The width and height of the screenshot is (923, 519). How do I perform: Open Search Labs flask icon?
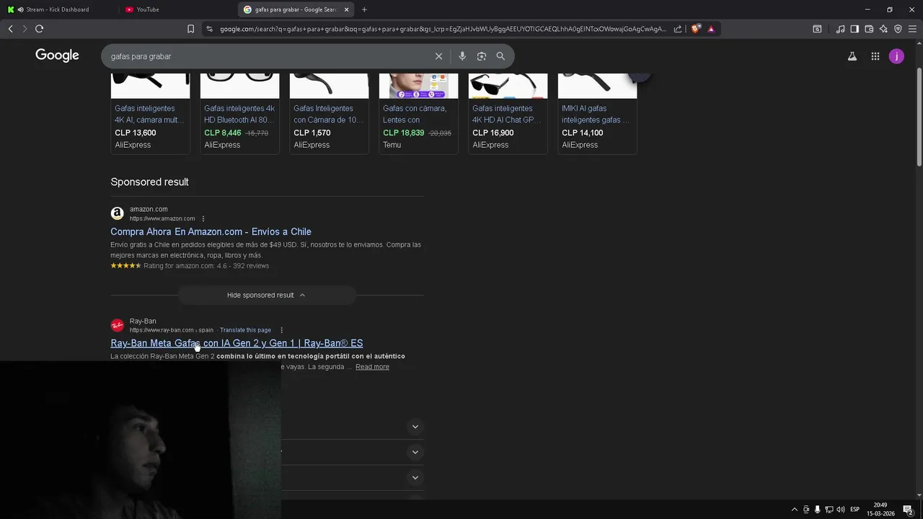click(852, 56)
